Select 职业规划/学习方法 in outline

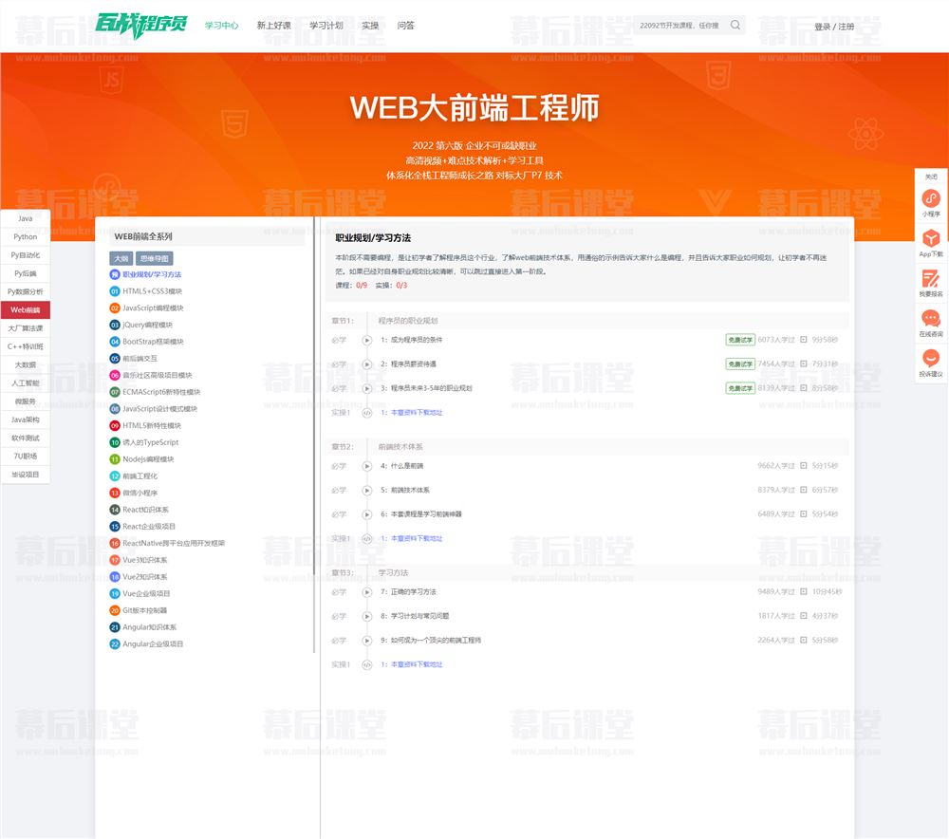(152, 274)
